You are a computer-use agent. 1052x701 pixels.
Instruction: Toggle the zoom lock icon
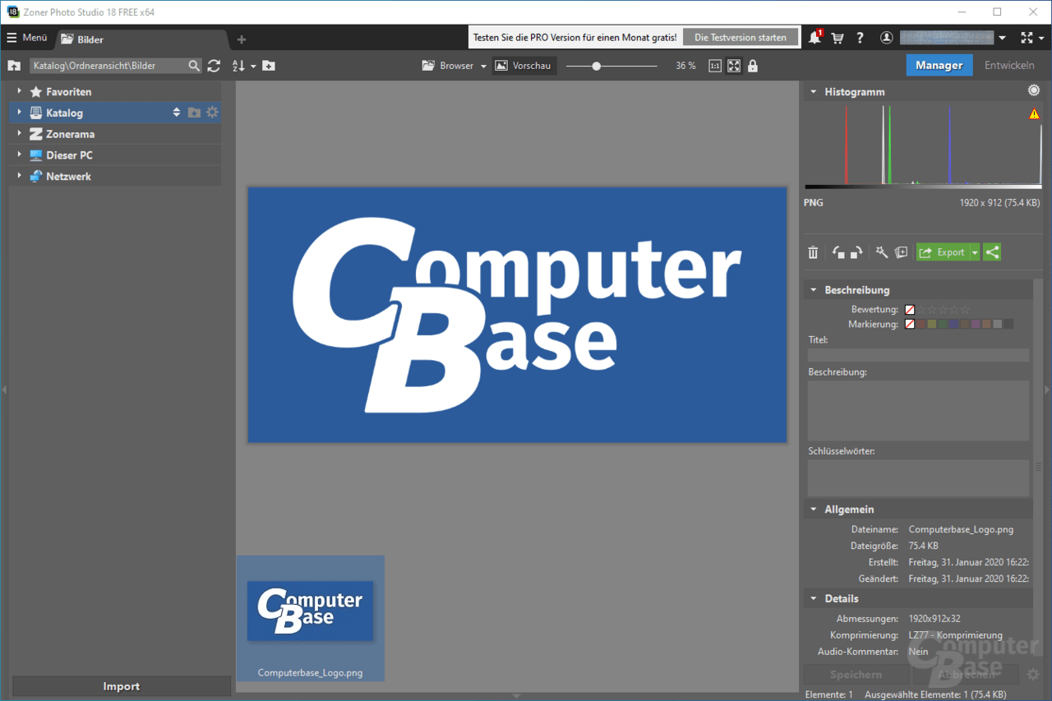753,66
